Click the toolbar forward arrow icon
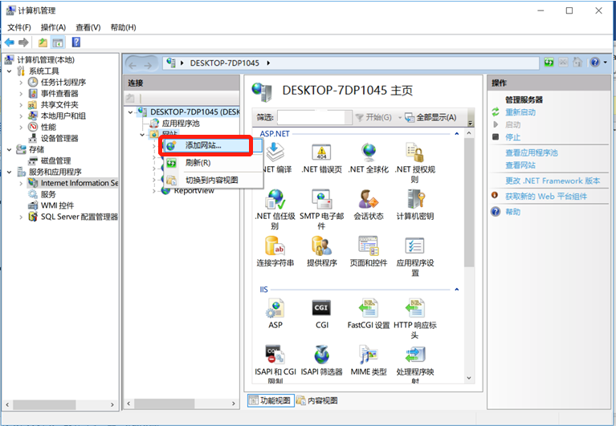 coord(23,43)
